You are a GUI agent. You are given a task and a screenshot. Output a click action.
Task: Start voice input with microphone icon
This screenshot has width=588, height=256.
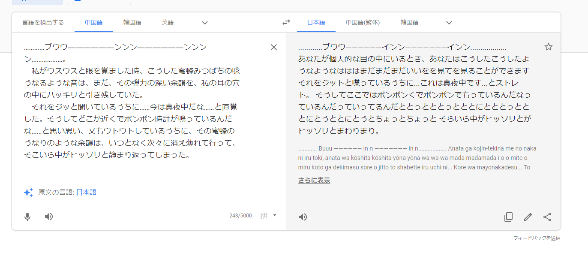tap(27, 217)
